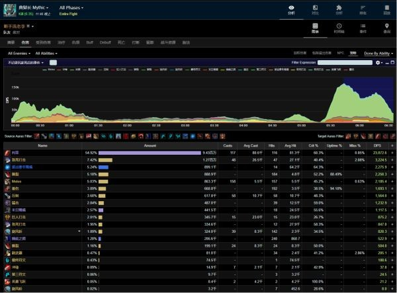Click the Melee ability name
Image resolution: width=397 pixels, height=293 pixels.
(x=16, y=181)
